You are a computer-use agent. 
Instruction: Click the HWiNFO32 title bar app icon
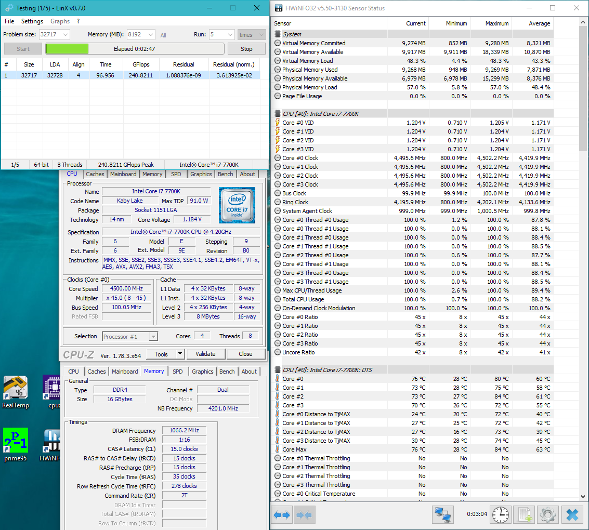coord(279,8)
